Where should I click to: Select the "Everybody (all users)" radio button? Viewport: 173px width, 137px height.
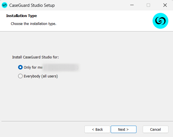tap(20, 76)
